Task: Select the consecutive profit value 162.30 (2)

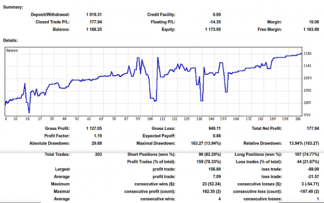Action: (212, 192)
